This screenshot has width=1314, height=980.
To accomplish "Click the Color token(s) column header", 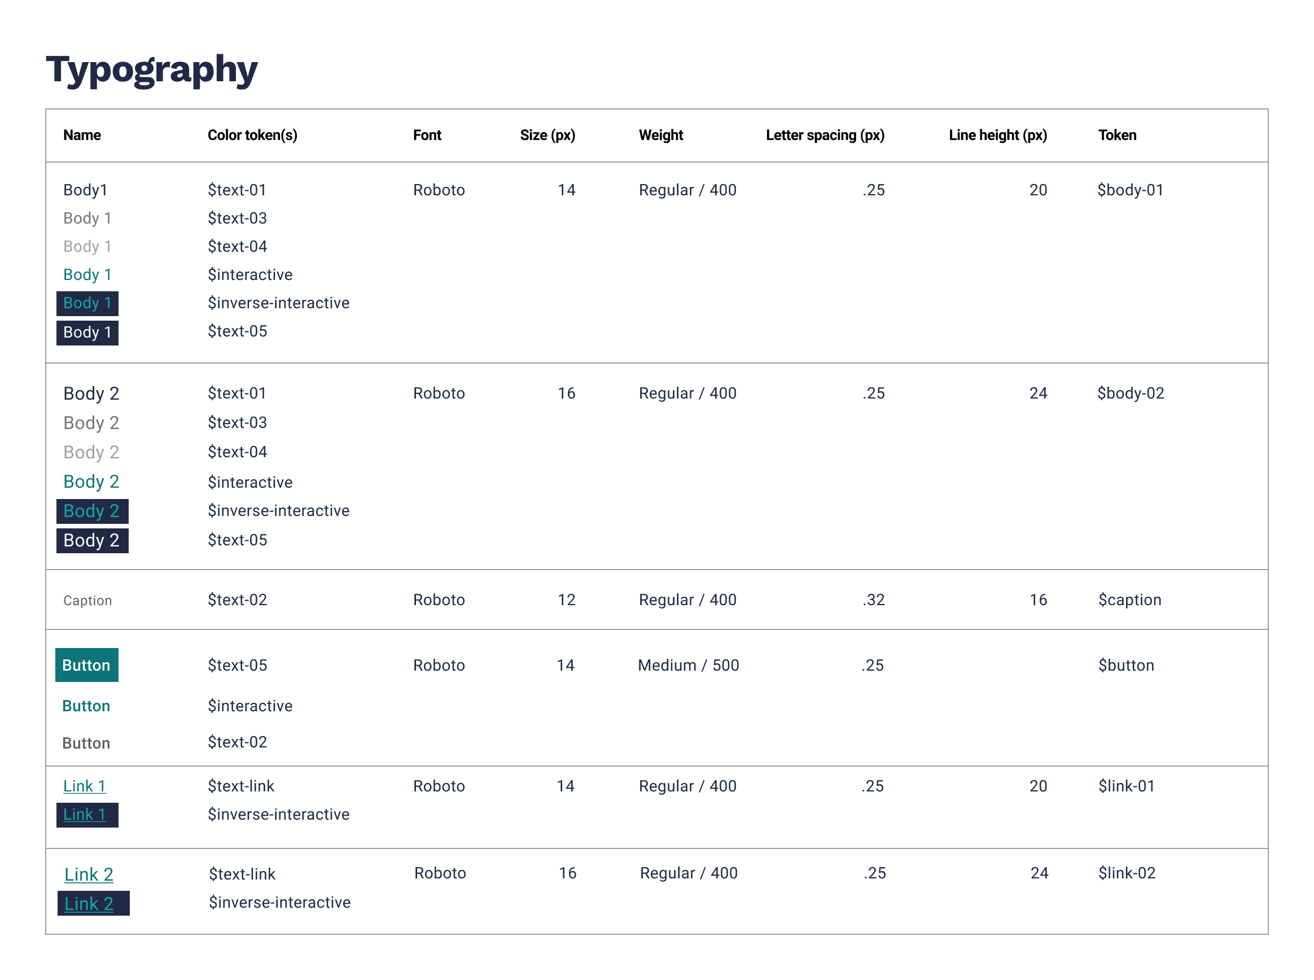I will pos(253,135).
